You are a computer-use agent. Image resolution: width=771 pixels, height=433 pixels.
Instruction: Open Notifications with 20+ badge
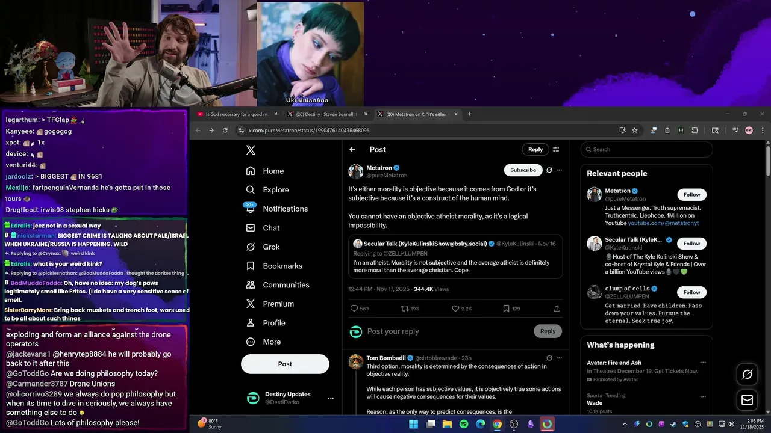point(277,209)
